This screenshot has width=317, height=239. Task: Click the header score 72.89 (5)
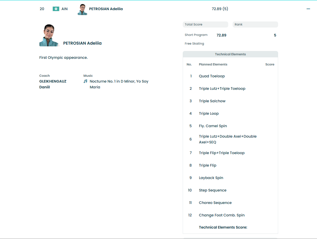[x=220, y=9]
